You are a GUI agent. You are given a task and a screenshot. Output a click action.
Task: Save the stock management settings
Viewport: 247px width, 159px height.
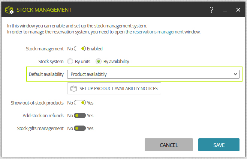coord(219,145)
